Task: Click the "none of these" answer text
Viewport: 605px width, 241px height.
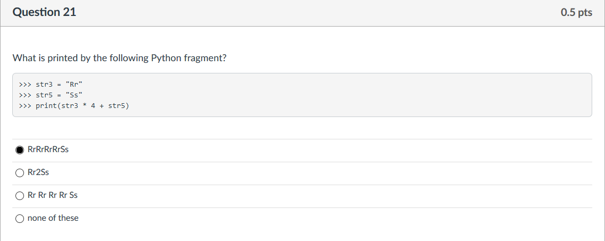Action: click(53, 218)
